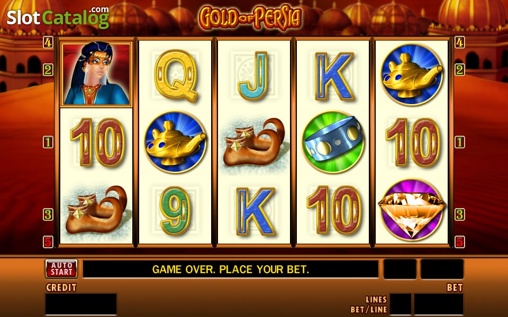Click the Gold of Persia title logo
508x317 pixels.
pyautogui.click(x=250, y=17)
